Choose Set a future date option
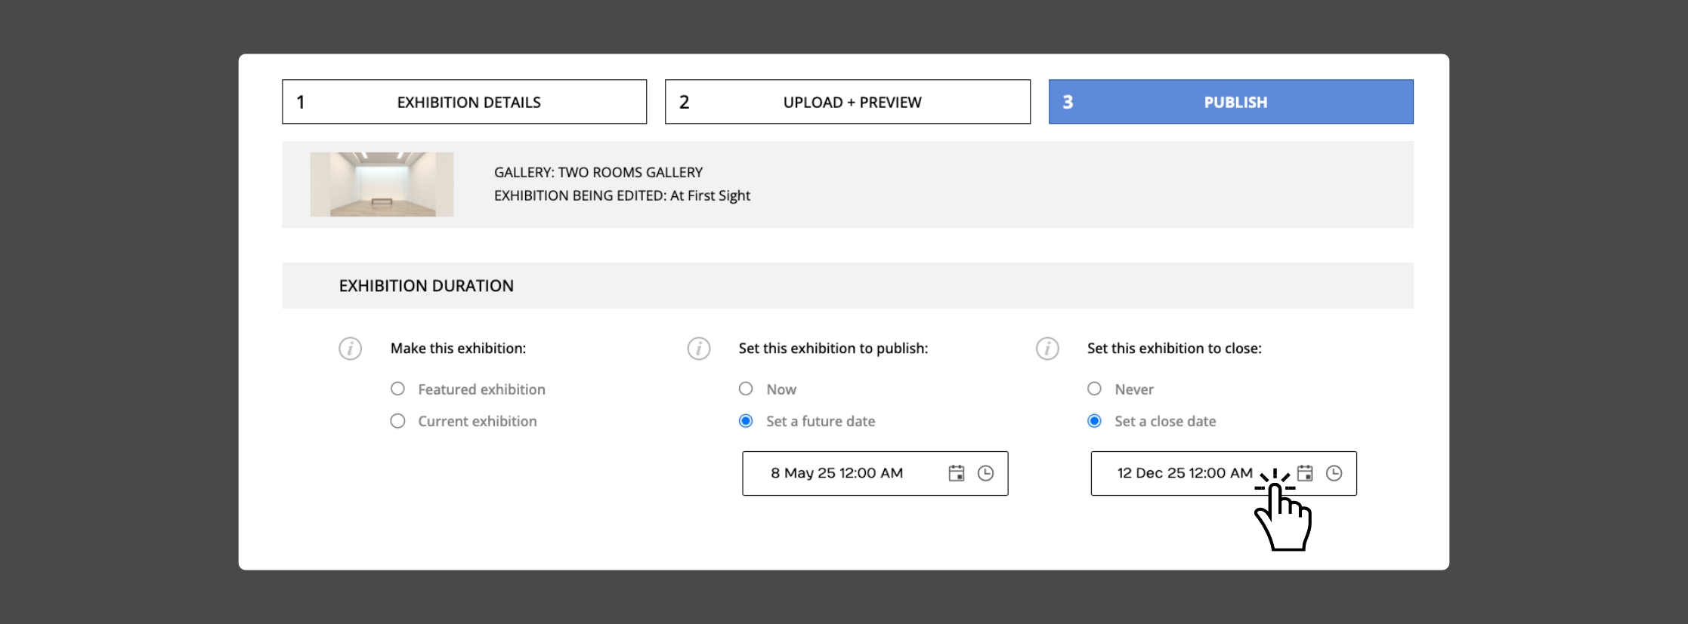This screenshot has height=624, width=1688. [x=746, y=421]
